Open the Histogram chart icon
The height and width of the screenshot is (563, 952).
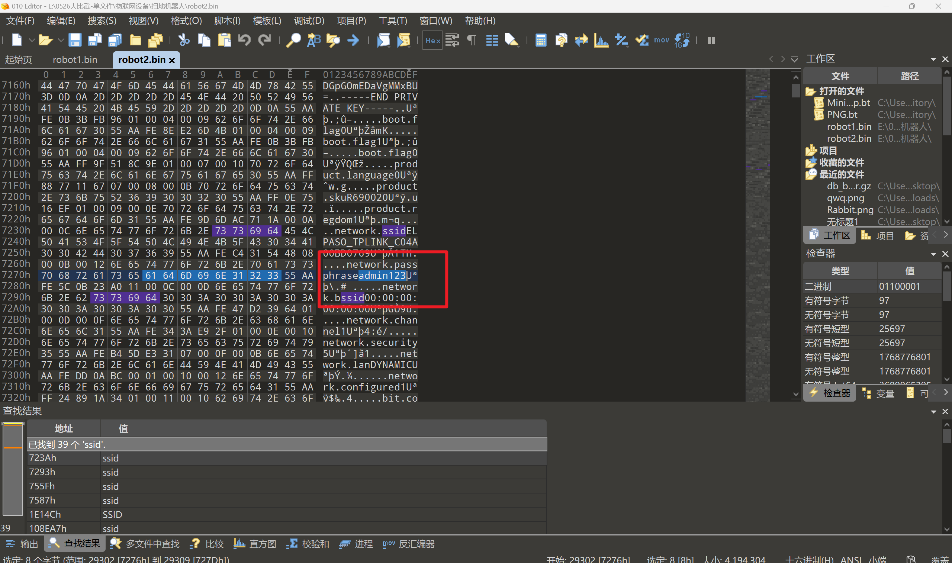pyautogui.click(x=601, y=40)
